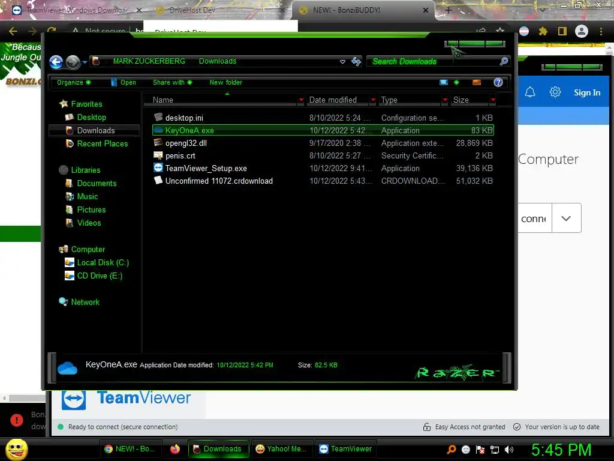Select Local Disk (C:) in sidebar
The height and width of the screenshot is (461, 614).
[x=103, y=263]
